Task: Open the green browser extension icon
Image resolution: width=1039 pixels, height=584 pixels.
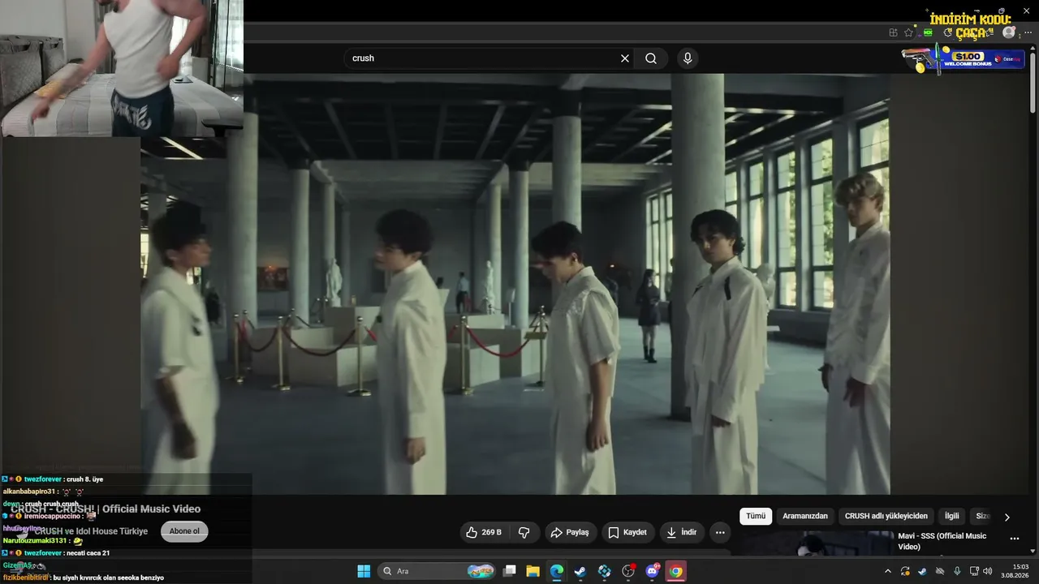Action: click(928, 32)
